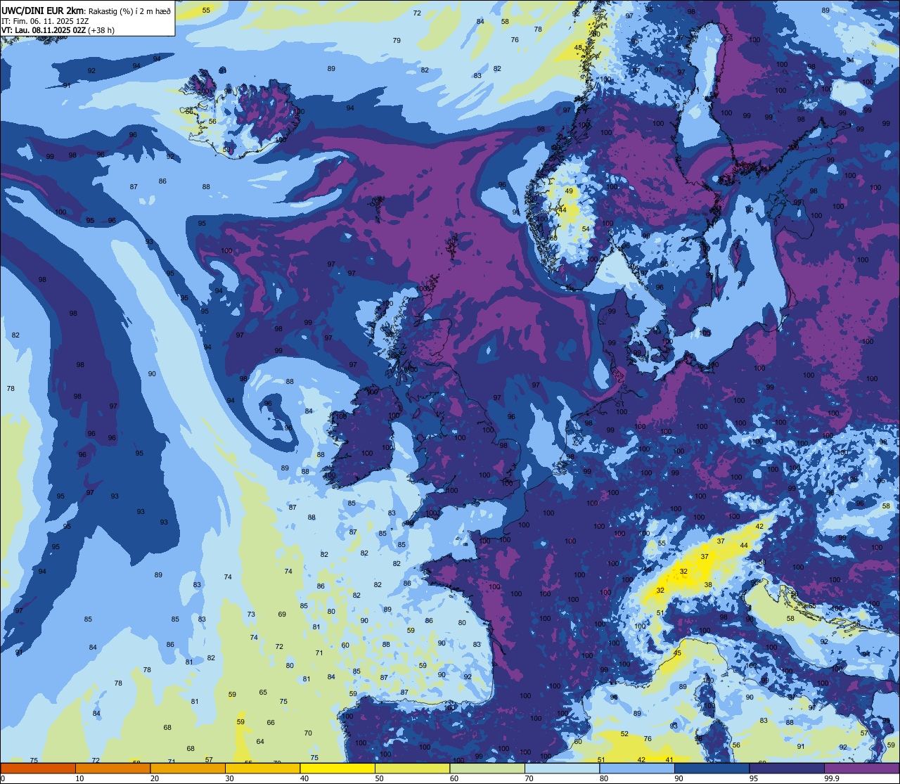
Task: Click the '95' tick label on color scale
Action: (x=754, y=778)
